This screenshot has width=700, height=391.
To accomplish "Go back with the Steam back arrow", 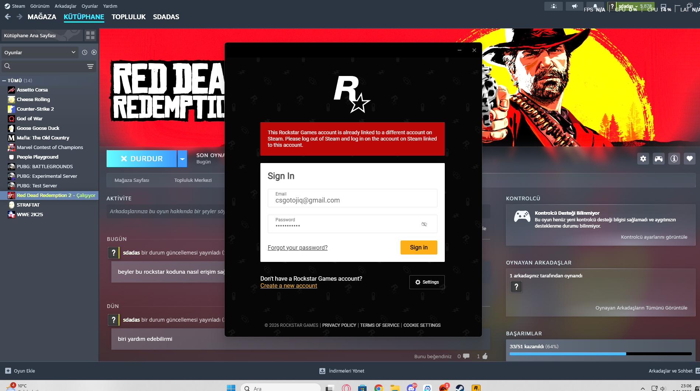I will tap(8, 17).
